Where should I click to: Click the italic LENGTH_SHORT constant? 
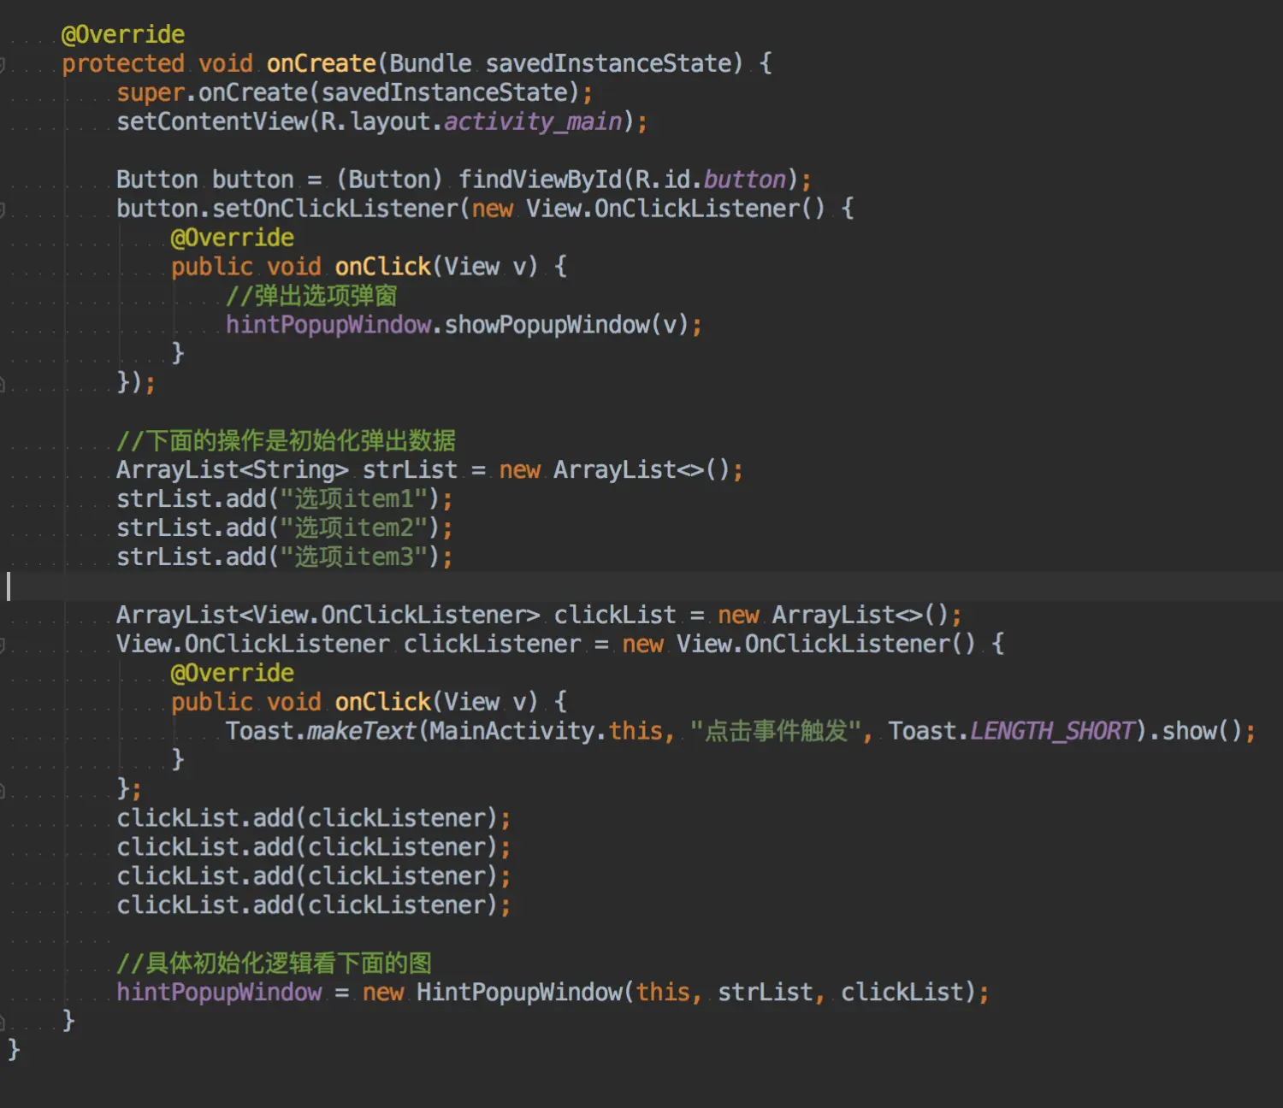pyautogui.click(x=1053, y=731)
